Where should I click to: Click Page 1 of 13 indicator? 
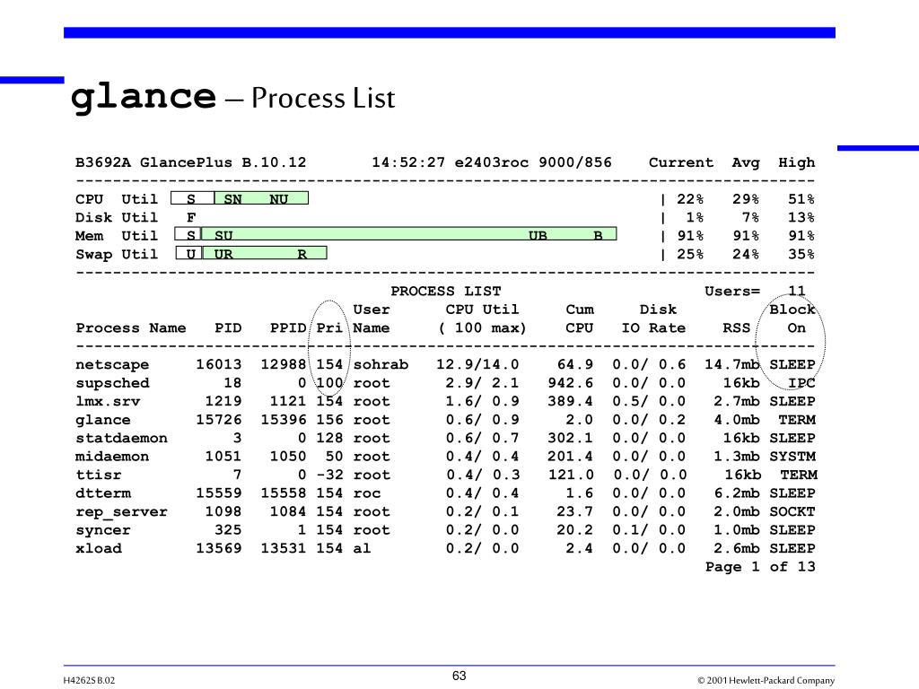tap(760, 567)
